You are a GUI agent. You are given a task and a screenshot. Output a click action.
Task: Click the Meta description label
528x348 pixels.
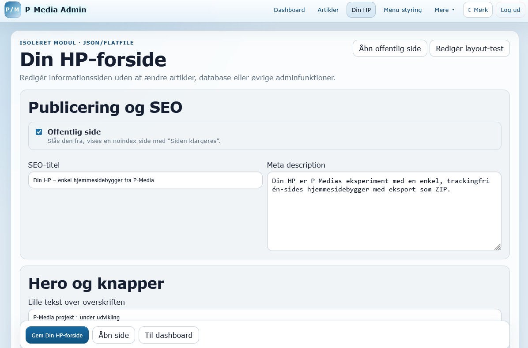click(x=296, y=165)
